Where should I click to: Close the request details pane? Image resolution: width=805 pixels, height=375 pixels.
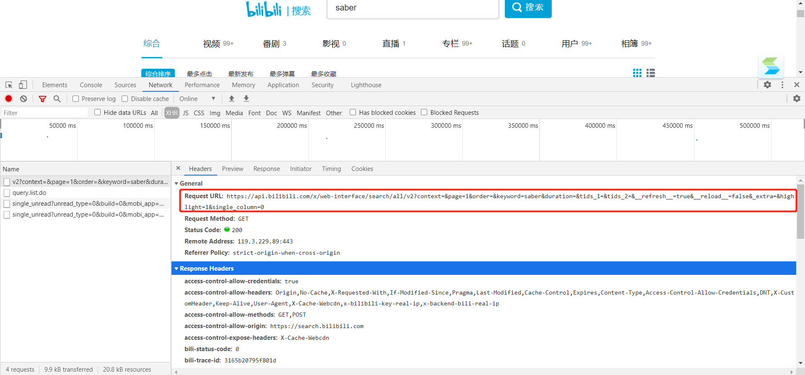click(178, 168)
